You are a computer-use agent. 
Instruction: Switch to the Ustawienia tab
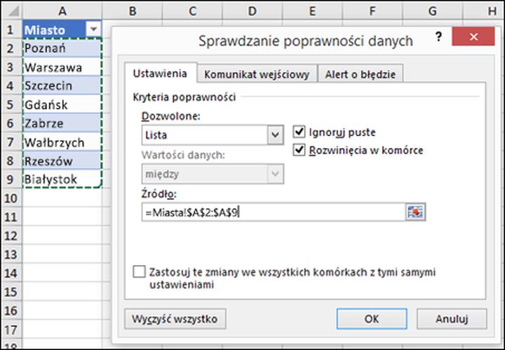coord(160,74)
